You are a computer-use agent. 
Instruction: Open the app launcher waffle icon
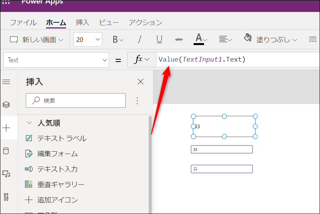click(6, 2)
